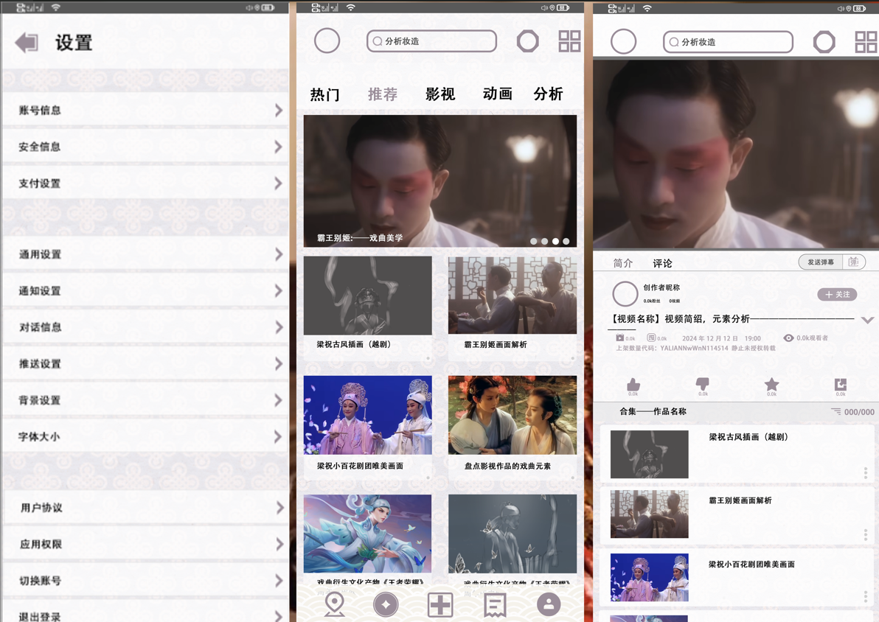
Task: Expand the 推送设置 row chevron
Action: (279, 363)
